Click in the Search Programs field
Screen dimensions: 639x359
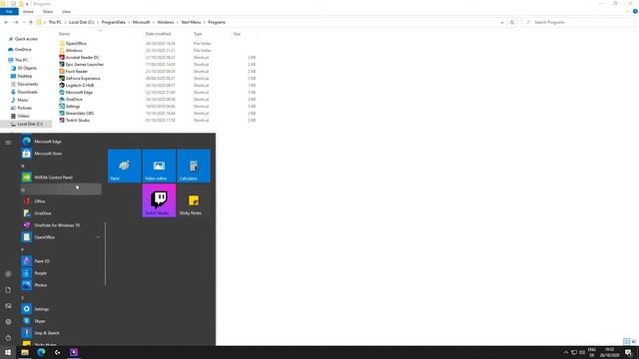tap(578, 22)
